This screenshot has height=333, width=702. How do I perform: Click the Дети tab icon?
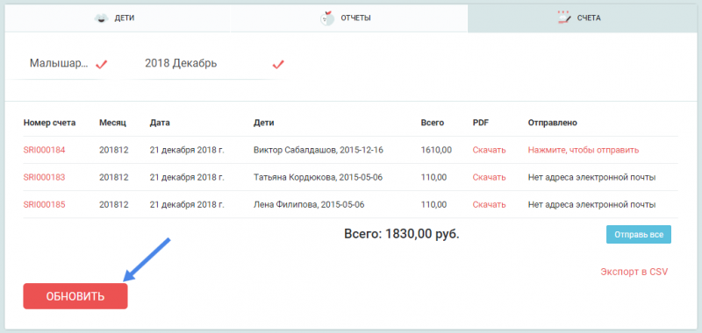[102, 18]
